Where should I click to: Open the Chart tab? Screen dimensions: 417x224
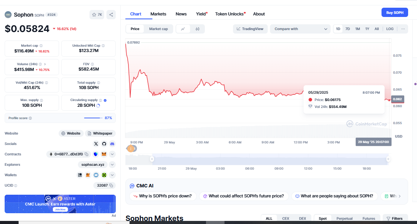click(136, 14)
